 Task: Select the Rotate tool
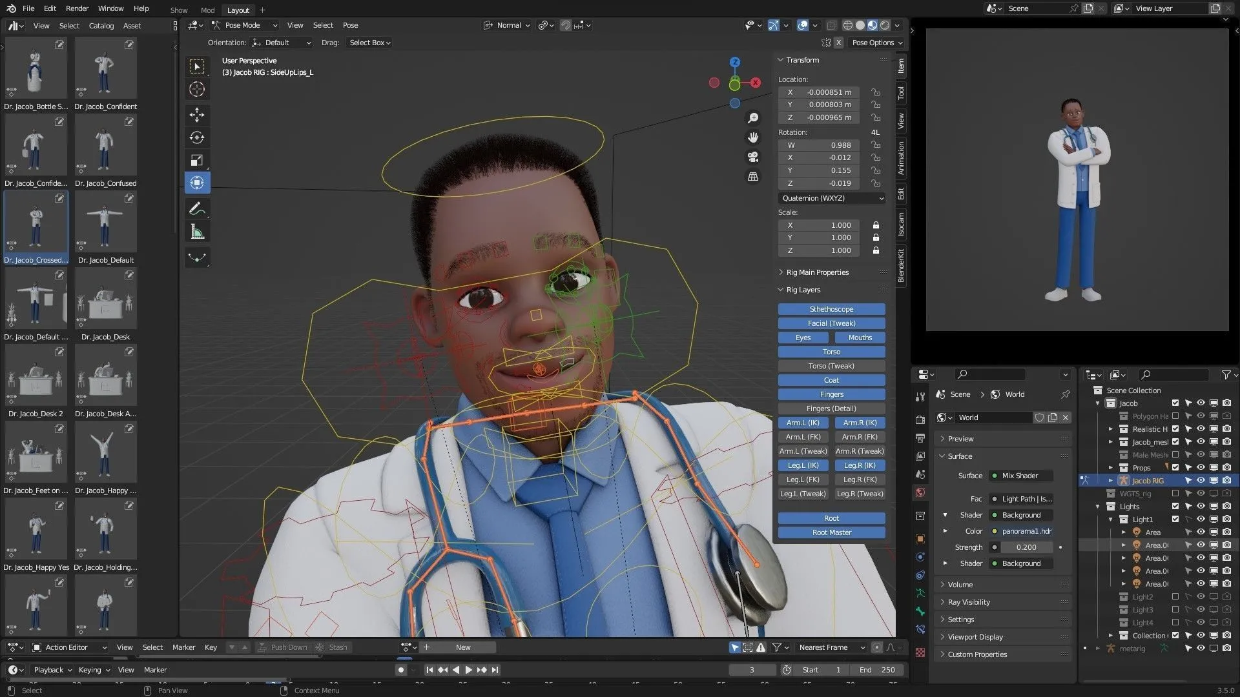coord(197,137)
